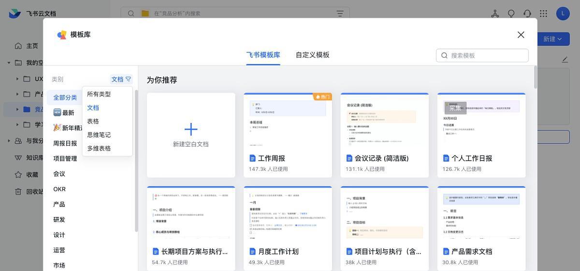Open the headset support icon

tap(527, 14)
